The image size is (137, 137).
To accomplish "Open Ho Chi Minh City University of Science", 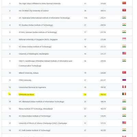I will 34,11.
